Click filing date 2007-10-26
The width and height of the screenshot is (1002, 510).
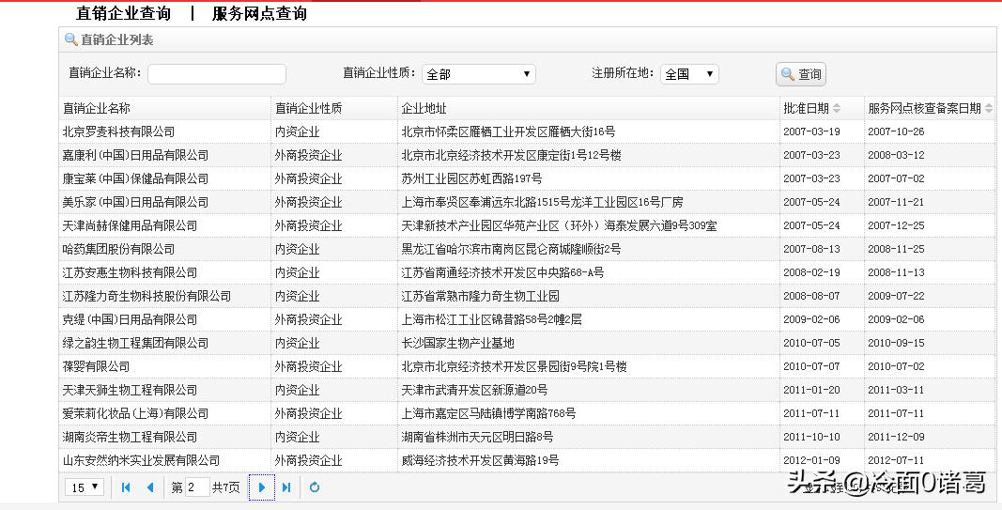tap(896, 131)
